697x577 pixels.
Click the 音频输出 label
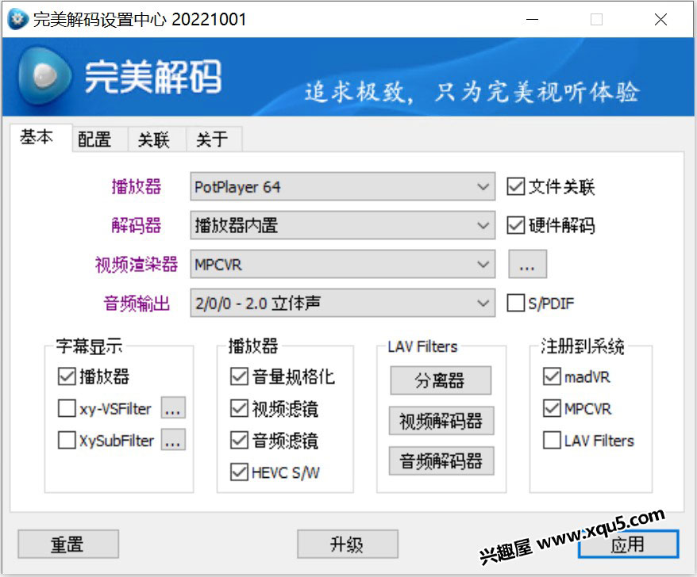coord(137,304)
